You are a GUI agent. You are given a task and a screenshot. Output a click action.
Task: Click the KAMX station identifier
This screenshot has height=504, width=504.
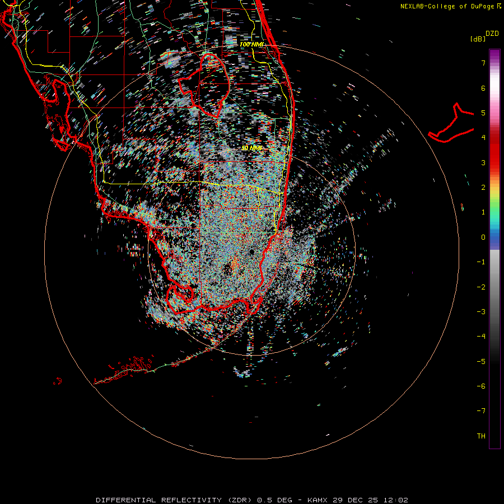[x=318, y=500]
